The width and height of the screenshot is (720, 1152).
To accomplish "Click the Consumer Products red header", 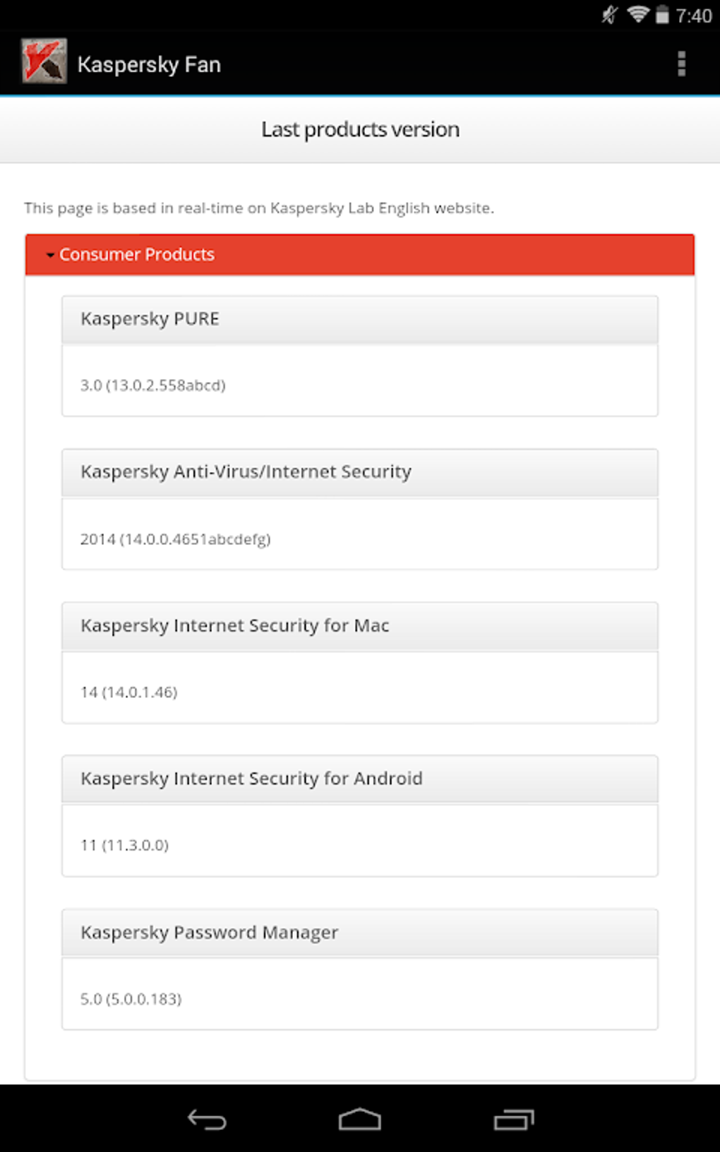I will coord(360,255).
